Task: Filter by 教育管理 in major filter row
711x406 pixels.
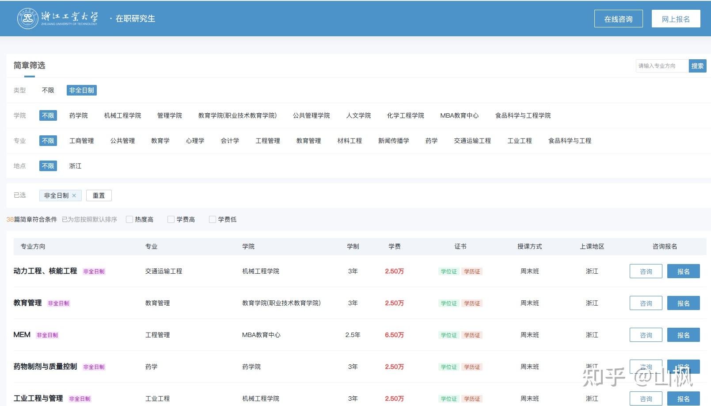Action: 308,141
